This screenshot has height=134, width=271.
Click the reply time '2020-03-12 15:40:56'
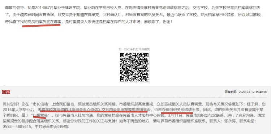(253, 92)
